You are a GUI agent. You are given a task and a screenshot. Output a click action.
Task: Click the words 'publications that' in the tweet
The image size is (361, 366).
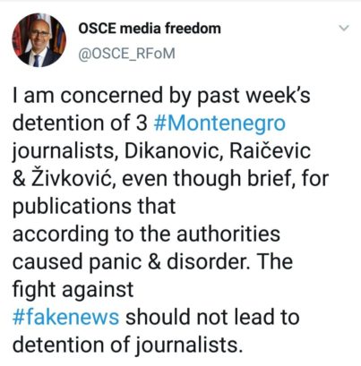coord(94,206)
